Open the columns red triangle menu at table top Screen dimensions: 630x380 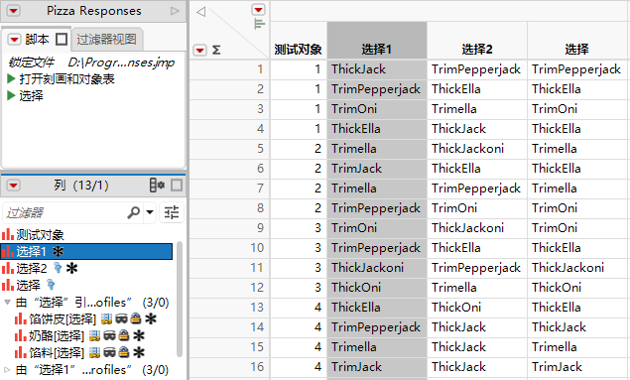tap(258, 9)
